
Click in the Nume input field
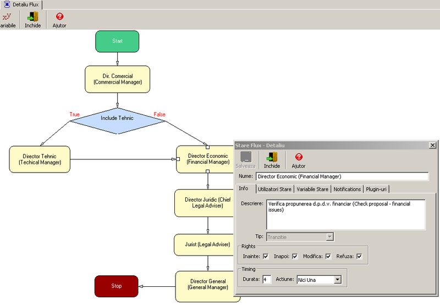tap(342, 176)
